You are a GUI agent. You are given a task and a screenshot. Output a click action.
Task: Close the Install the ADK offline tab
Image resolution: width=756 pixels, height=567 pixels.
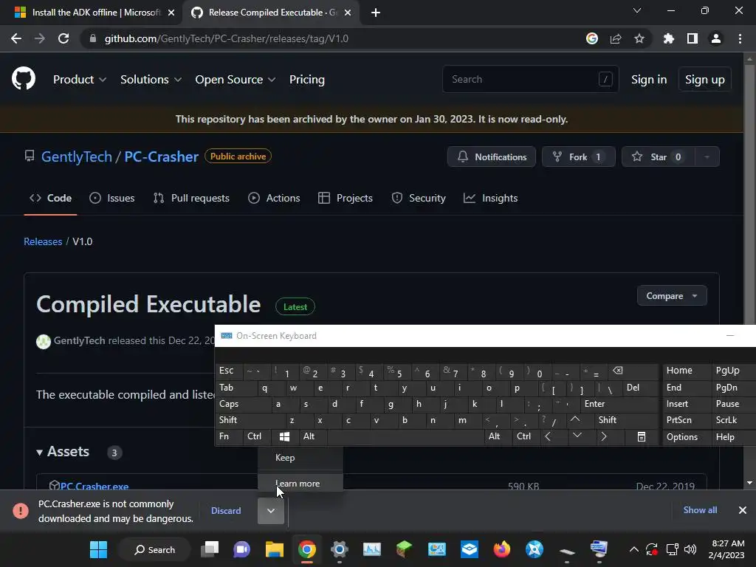(171, 13)
